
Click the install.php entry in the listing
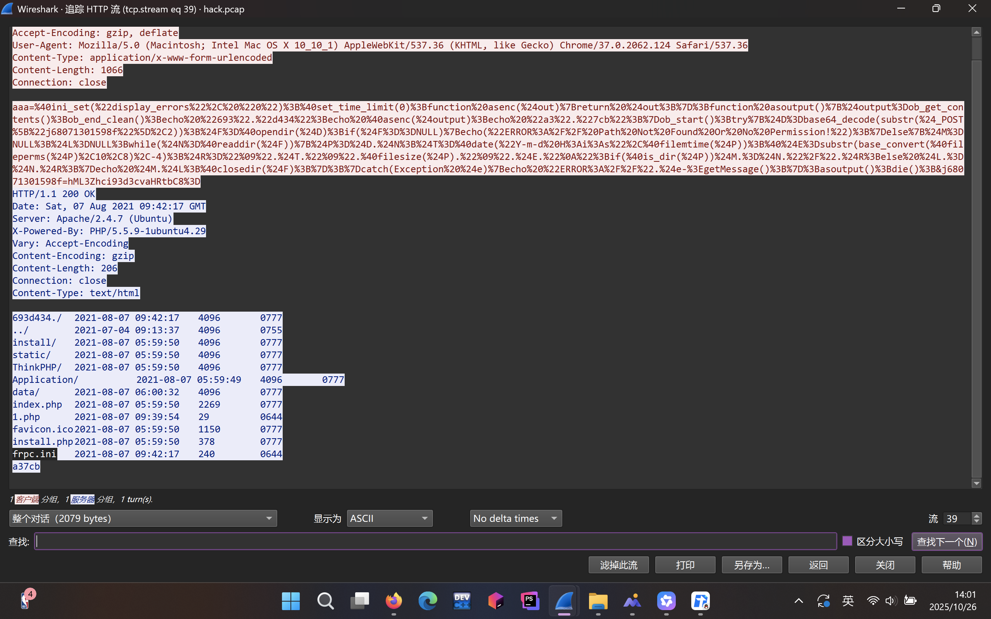coord(43,441)
